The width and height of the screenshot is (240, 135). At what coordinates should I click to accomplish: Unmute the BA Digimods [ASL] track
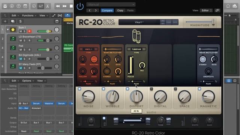tap(21, 59)
